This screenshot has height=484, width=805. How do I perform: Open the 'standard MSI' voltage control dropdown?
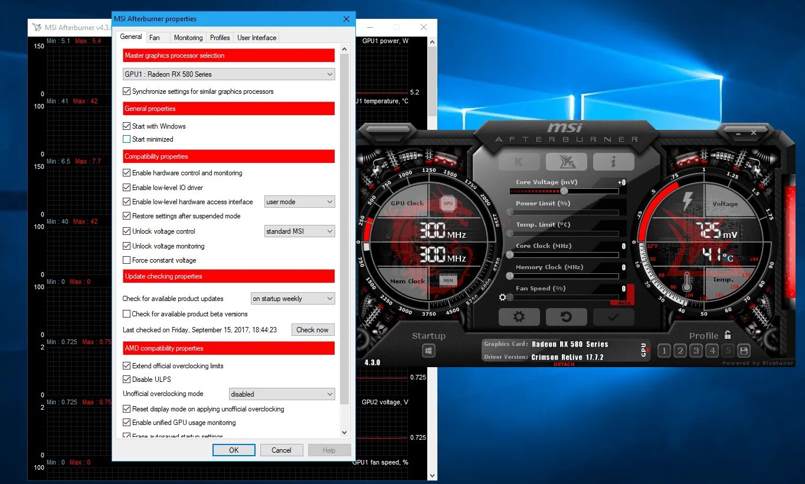pos(300,231)
